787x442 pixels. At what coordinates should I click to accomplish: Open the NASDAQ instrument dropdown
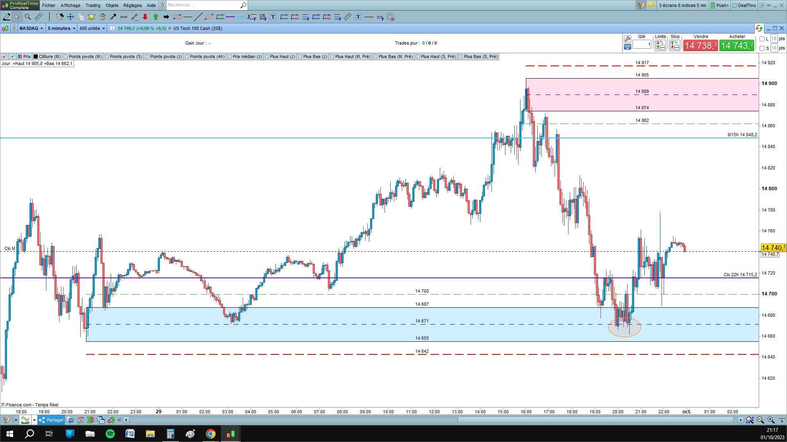click(x=32, y=28)
